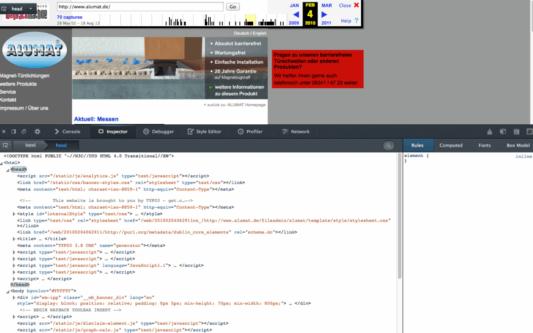The height and width of the screenshot is (333, 533).
Task: Open the Fonts sidebar tab
Action: 485,146
